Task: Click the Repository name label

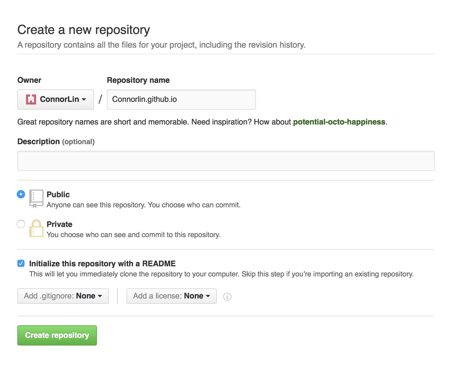Action: 138,80
